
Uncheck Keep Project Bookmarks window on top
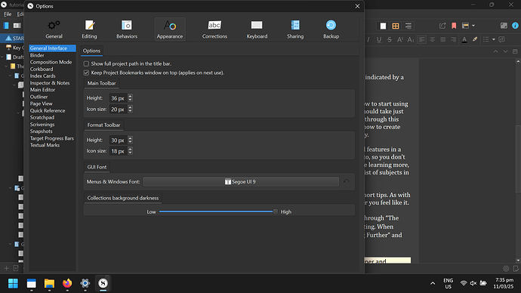pyautogui.click(x=86, y=72)
